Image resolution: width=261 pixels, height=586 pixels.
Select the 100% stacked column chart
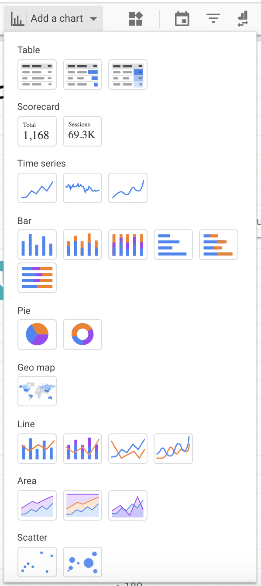pyautogui.click(x=128, y=245)
